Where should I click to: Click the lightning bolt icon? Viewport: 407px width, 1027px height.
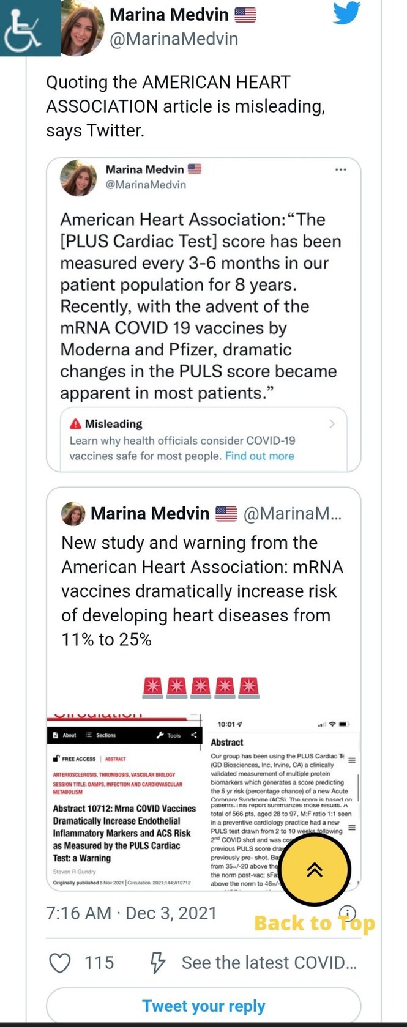point(158,963)
